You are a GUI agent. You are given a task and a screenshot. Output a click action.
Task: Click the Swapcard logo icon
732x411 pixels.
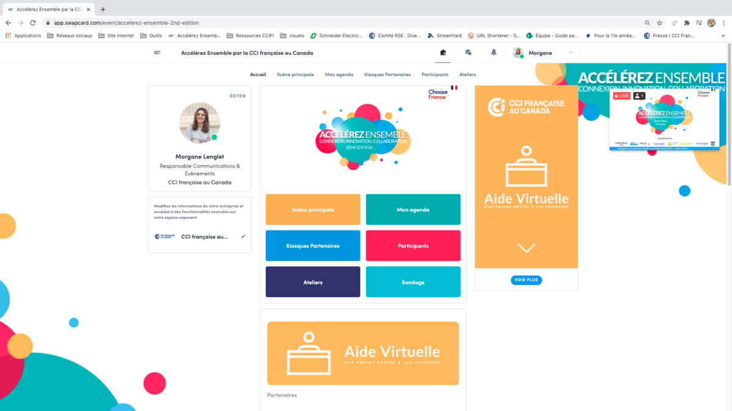click(157, 53)
